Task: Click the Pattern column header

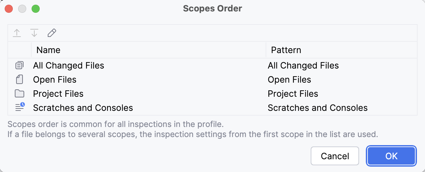Action: [286, 50]
